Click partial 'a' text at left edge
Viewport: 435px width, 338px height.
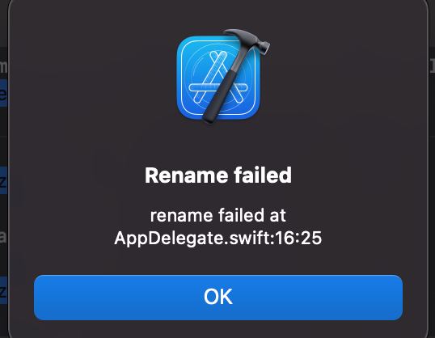click(x=2, y=237)
